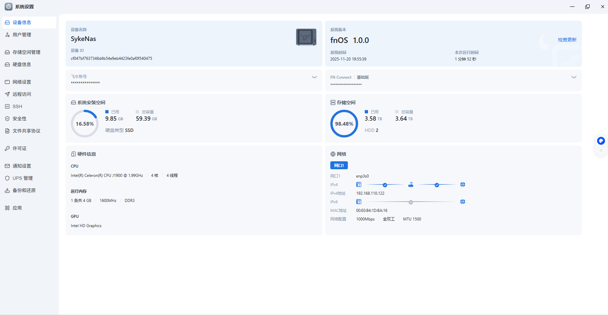Click the device ID string cf047bf7637348d4…
Screen dimensions: 608x315
tap(112, 59)
